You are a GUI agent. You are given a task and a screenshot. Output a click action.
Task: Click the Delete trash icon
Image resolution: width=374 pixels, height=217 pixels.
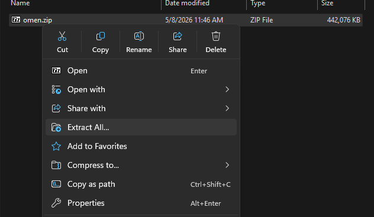216,36
